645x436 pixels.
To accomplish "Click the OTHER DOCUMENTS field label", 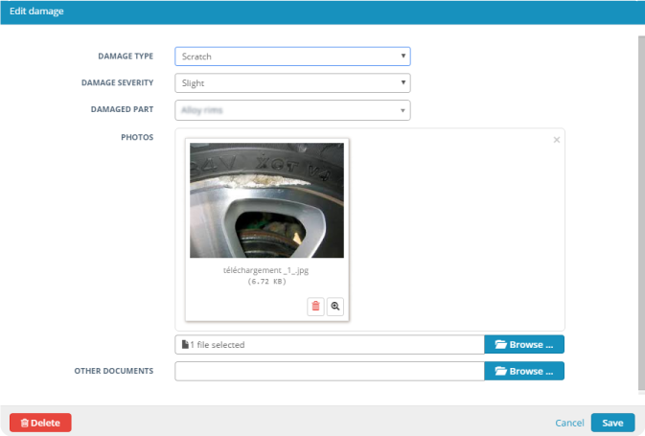I will tap(114, 371).
